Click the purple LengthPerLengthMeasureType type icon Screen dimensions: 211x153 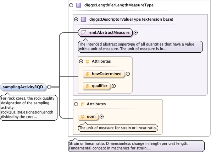tap(79, 5)
